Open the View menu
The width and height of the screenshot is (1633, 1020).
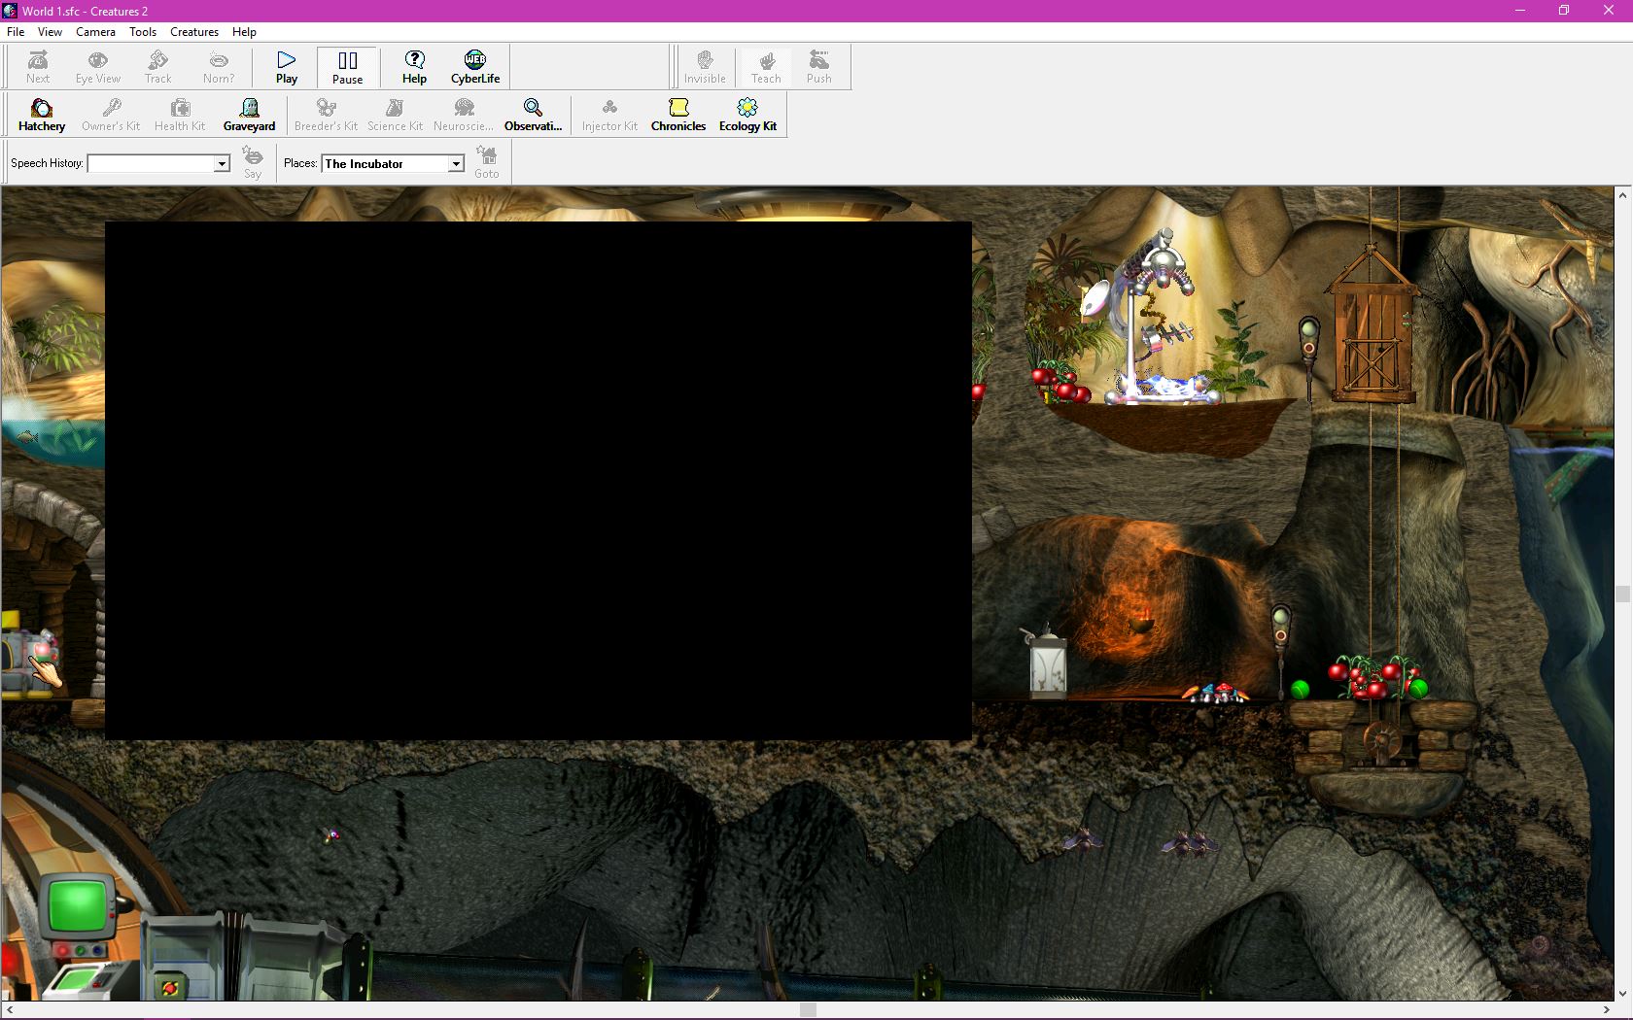[50, 32]
